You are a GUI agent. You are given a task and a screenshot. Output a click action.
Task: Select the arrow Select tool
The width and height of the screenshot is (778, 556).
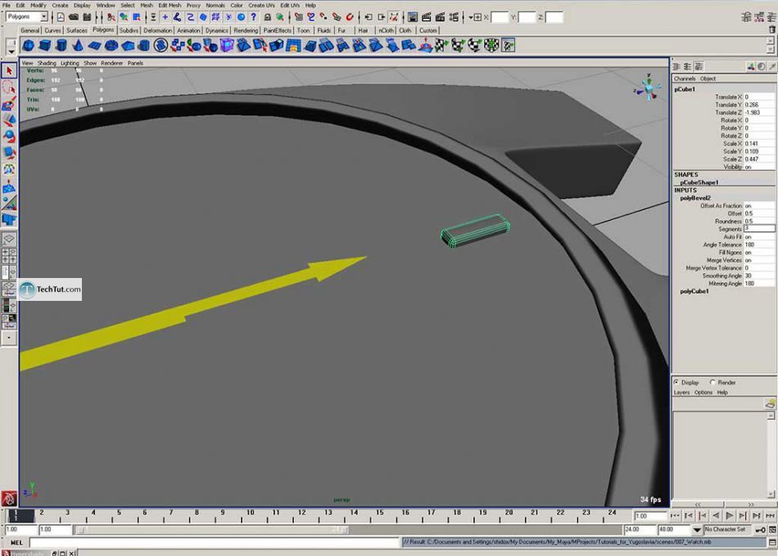[x=9, y=71]
